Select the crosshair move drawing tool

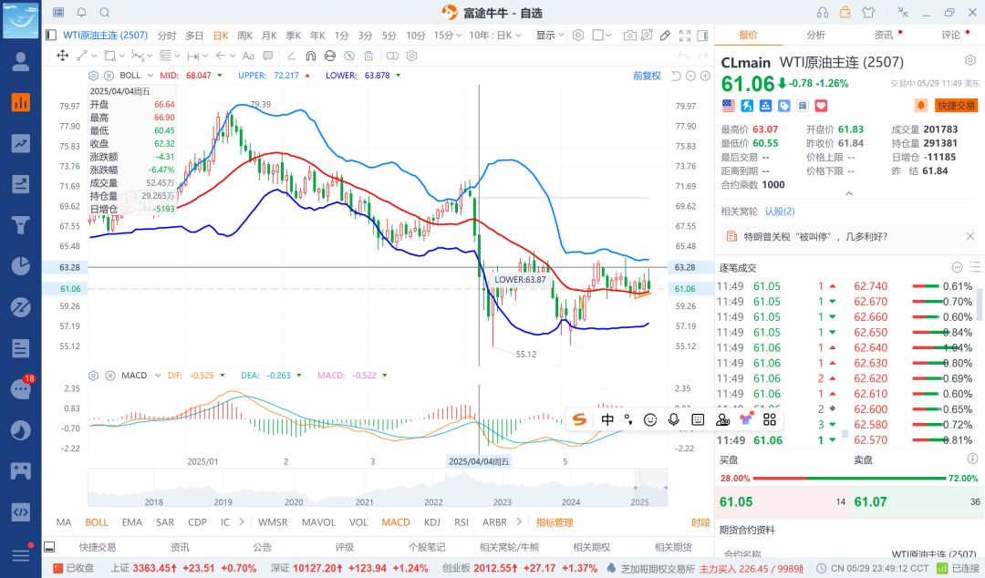point(63,56)
